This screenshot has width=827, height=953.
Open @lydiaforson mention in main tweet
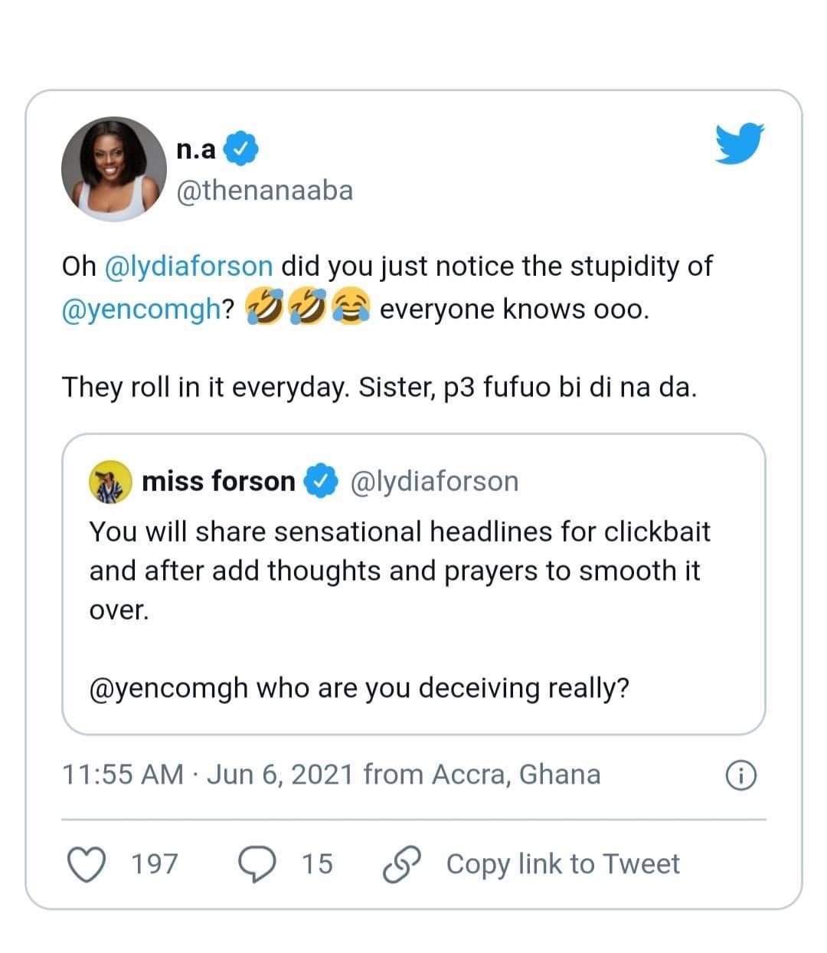(188, 266)
